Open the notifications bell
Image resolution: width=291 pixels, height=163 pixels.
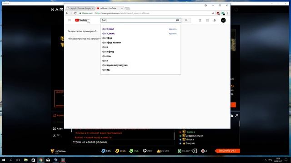pos(215,20)
